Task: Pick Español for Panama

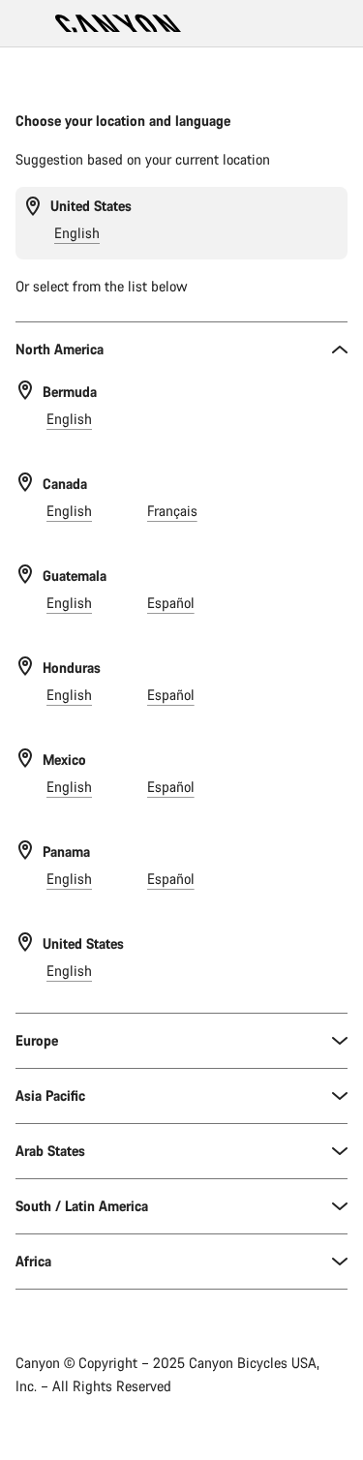Action: tap(170, 879)
